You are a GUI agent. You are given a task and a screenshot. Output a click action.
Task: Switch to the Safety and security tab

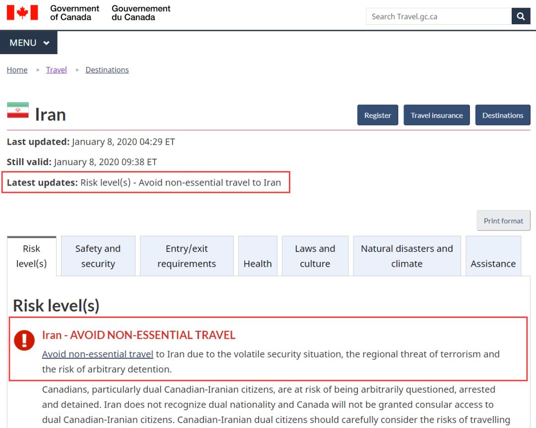pyautogui.click(x=98, y=256)
